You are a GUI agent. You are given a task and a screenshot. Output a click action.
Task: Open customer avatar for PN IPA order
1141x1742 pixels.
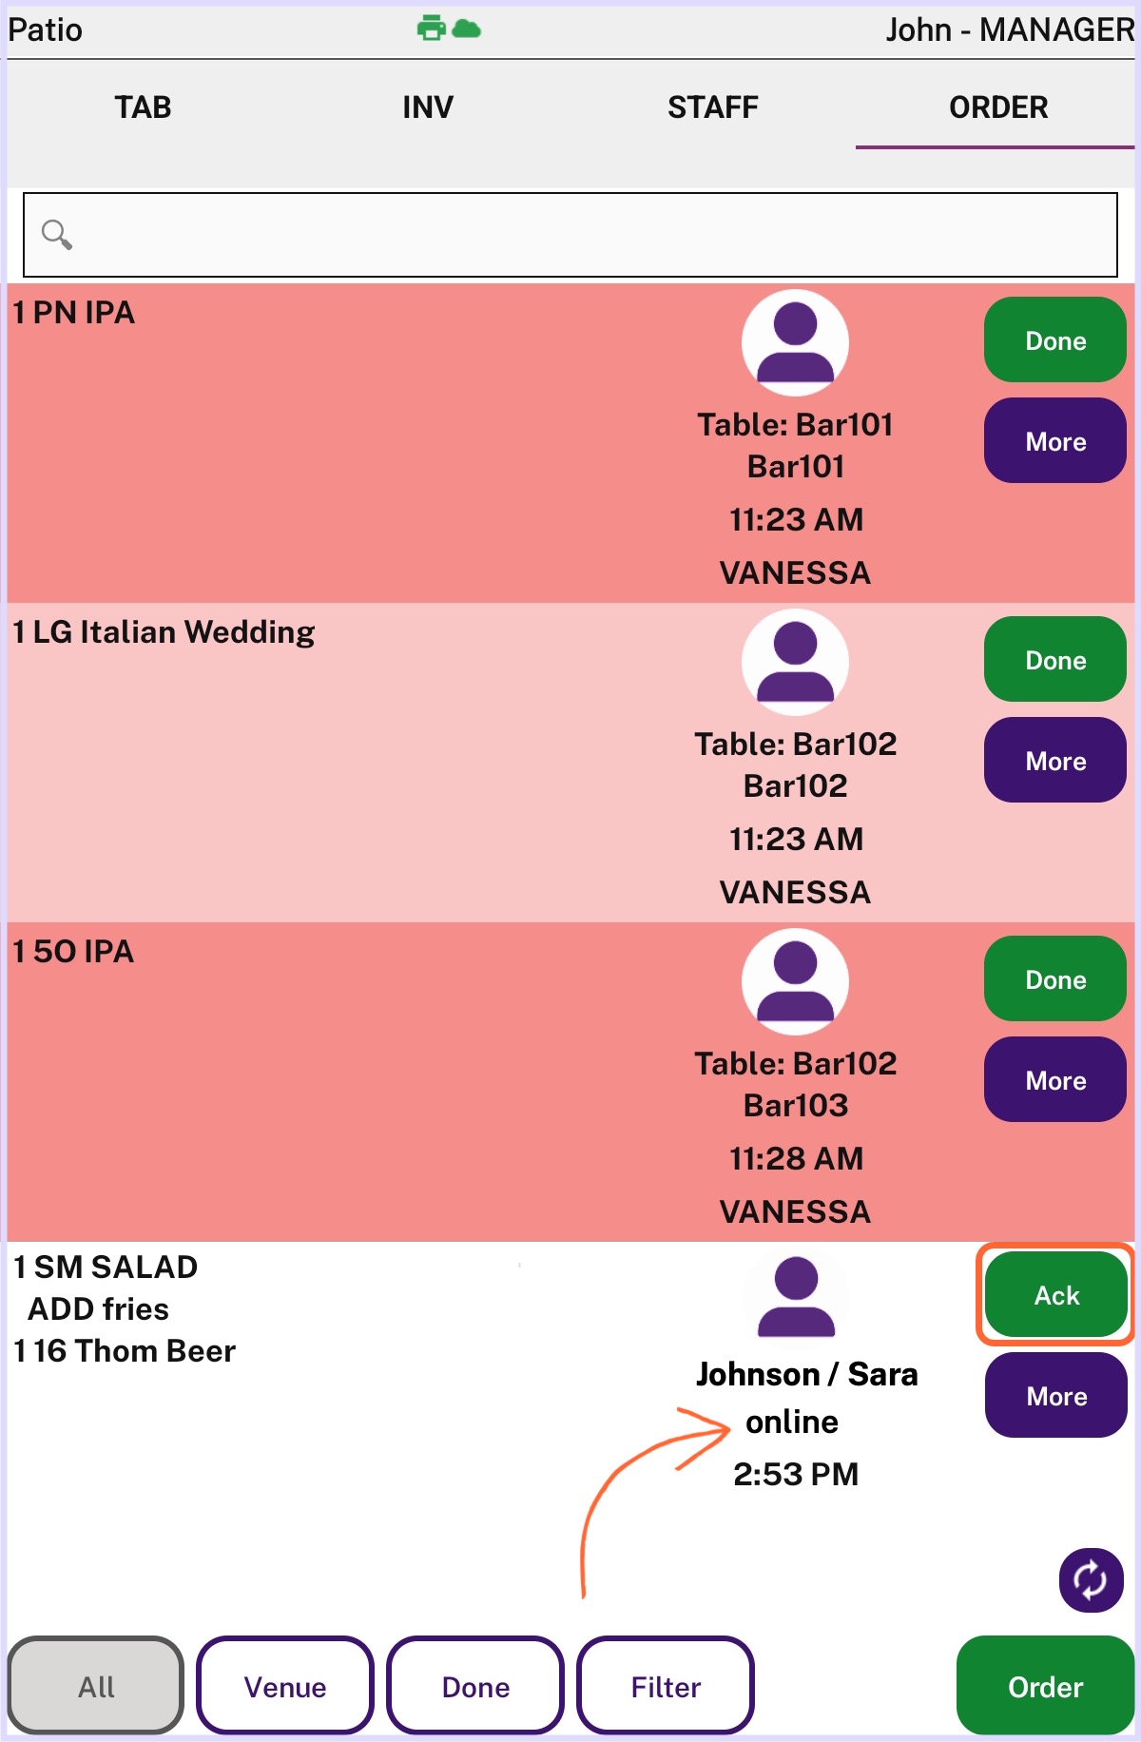pos(795,342)
